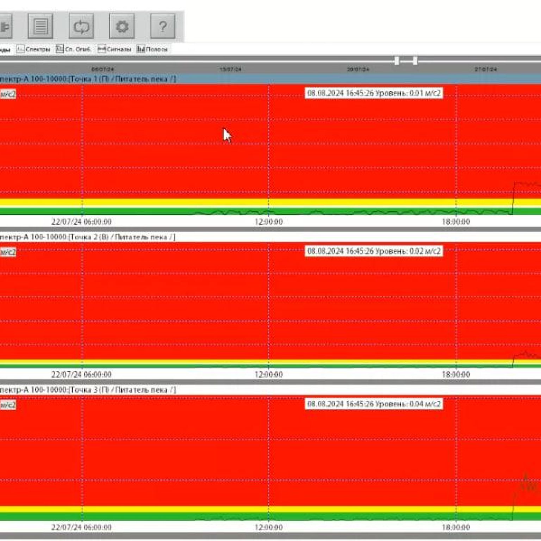Select the Точка 1 (П) chart header
This screenshot has height=541, width=541.
[88, 79]
